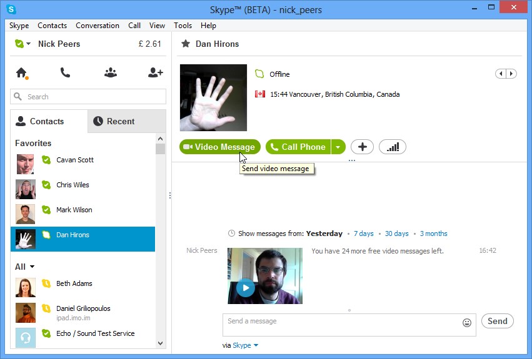Click the previous arrow in profile pager
The image size is (532, 359).
tap(501, 74)
